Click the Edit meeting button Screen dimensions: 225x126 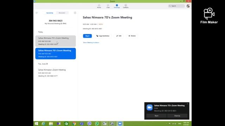[x=119, y=36]
